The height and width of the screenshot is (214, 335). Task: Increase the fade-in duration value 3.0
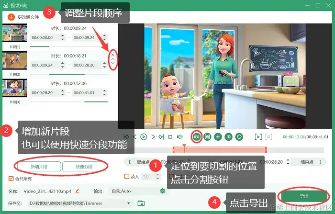click(157, 175)
